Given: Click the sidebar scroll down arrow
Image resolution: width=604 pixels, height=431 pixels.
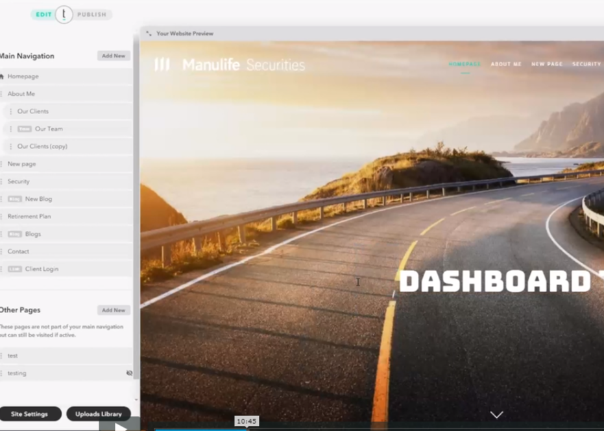Looking at the screenshot, I should (136, 399).
